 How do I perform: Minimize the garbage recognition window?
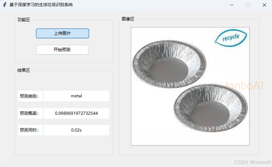[232, 5]
